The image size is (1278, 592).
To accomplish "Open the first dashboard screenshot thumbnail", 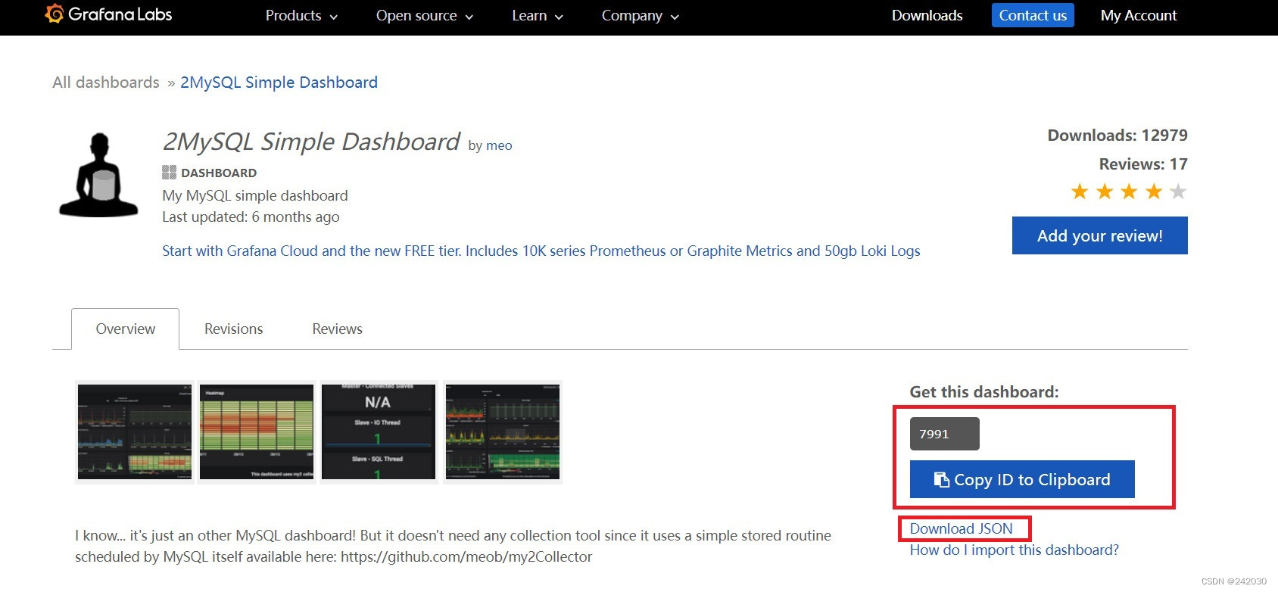I will [135, 432].
